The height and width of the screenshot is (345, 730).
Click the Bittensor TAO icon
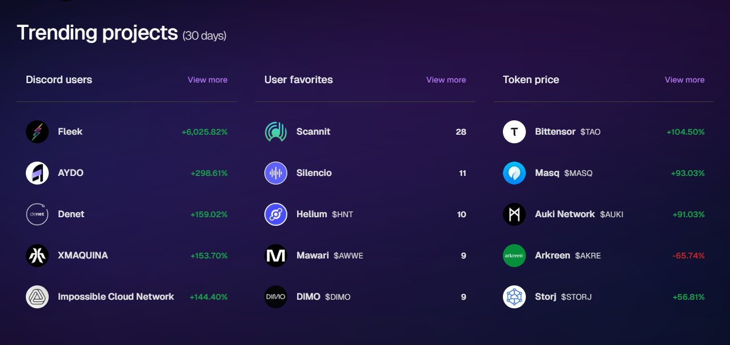coord(514,132)
